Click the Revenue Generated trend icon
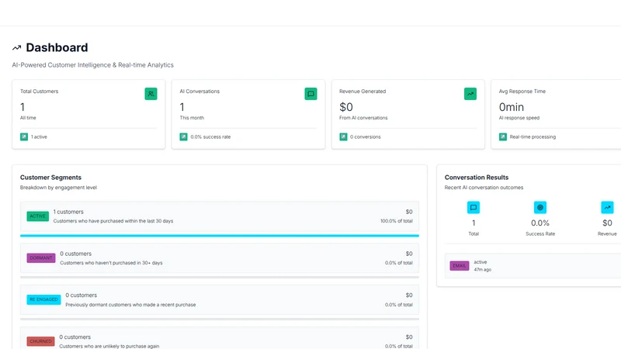 470,94
